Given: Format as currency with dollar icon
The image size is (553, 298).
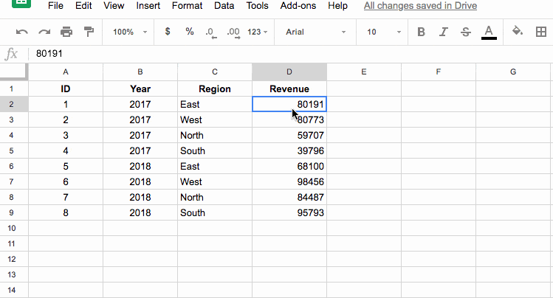Looking at the screenshot, I should (x=168, y=32).
